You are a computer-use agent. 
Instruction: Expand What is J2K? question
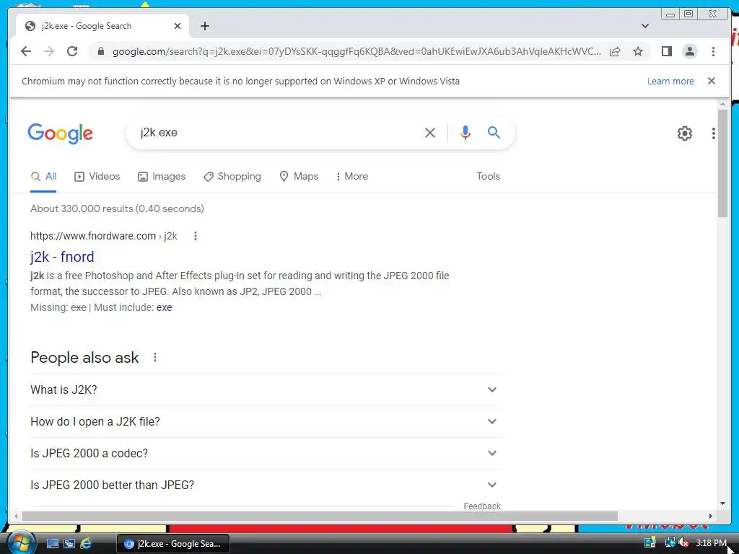266,390
